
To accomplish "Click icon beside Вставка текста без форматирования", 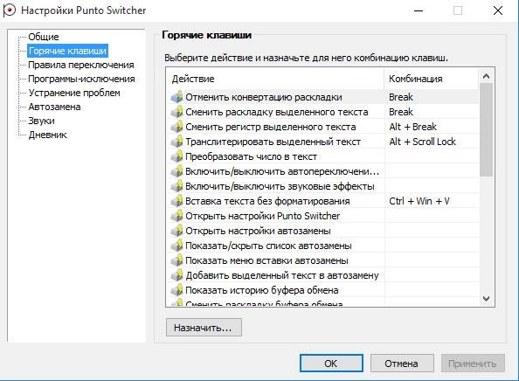I will (x=177, y=201).
